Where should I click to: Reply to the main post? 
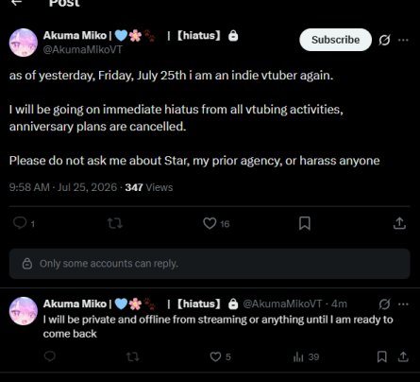(20, 223)
